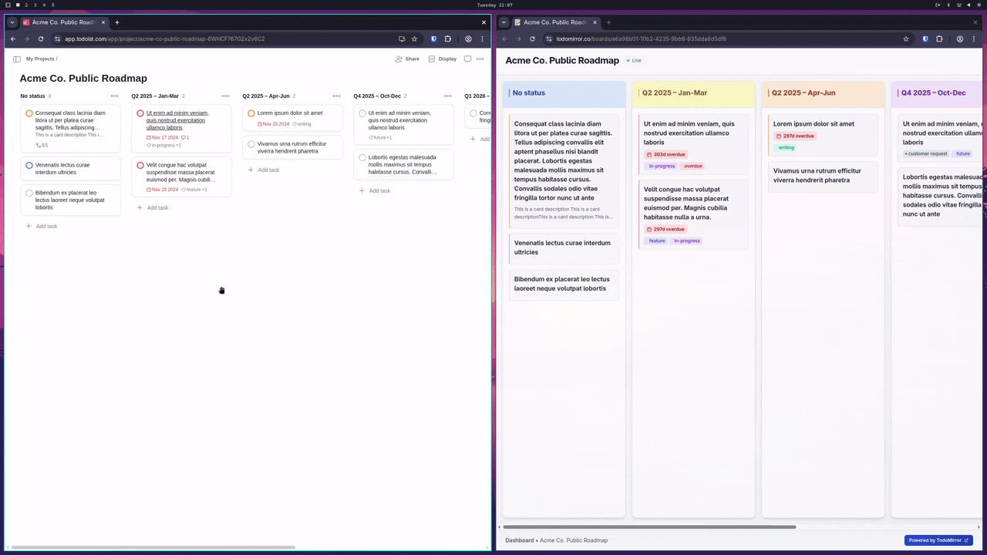
Task: Check off the Vivamus urna rutrum task
Action: point(251,144)
